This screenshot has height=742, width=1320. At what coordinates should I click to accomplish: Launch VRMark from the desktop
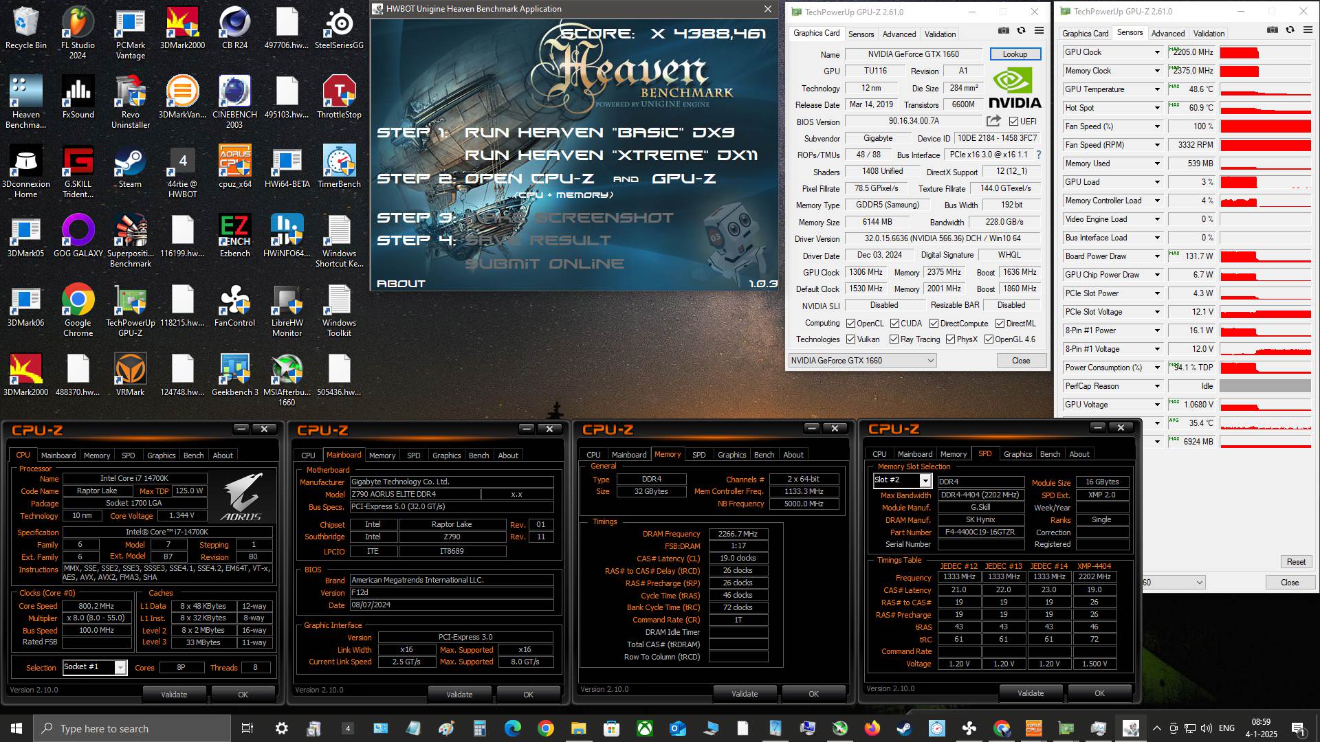click(131, 375)
